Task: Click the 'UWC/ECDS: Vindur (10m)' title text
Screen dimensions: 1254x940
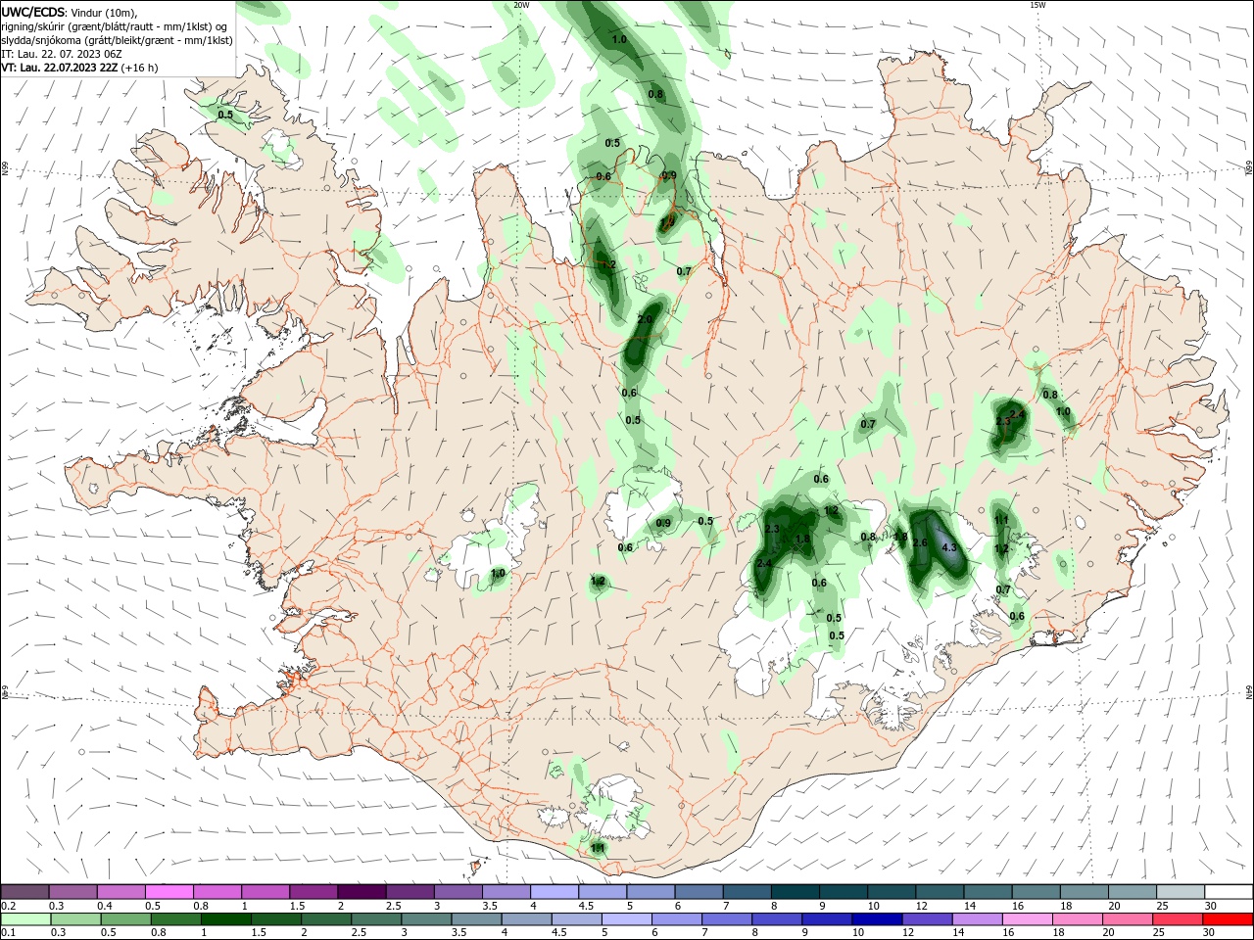Action: pyautogui.click(x=69, y=12)
